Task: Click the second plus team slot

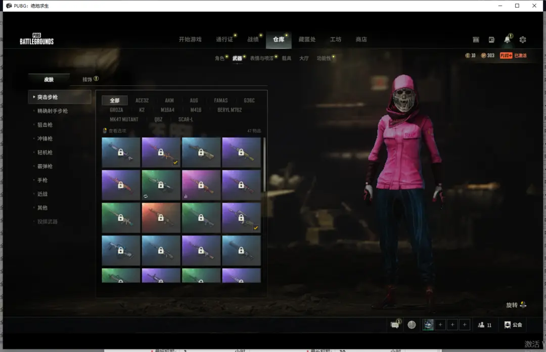Action: [452, 325]
